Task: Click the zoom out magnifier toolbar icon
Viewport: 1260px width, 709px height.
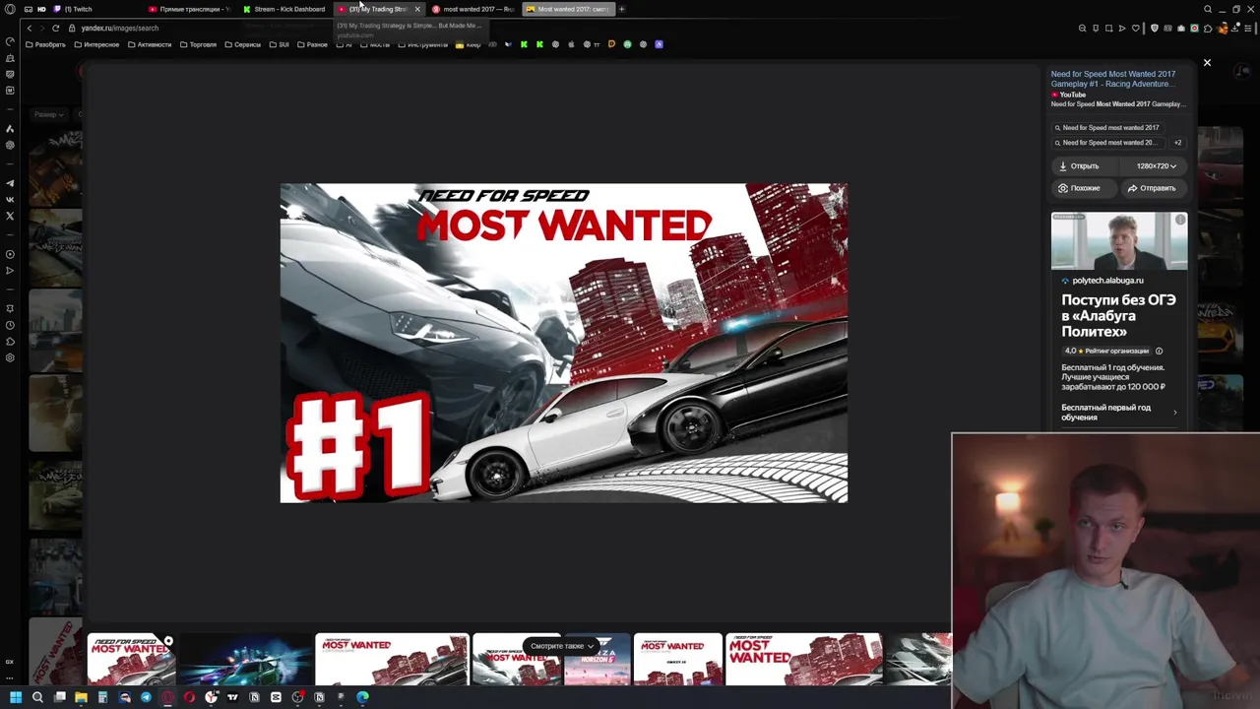Action: (x=1083, y=28)
